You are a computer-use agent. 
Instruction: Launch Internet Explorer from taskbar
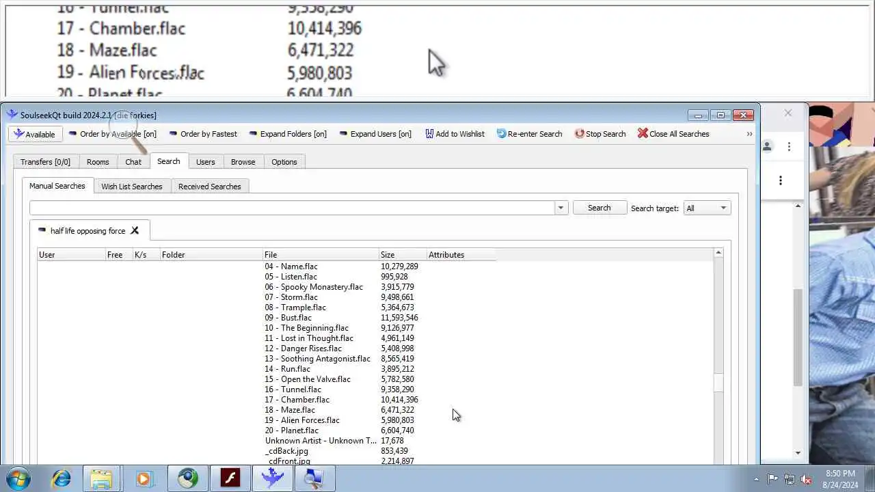[x=62, y=478]
